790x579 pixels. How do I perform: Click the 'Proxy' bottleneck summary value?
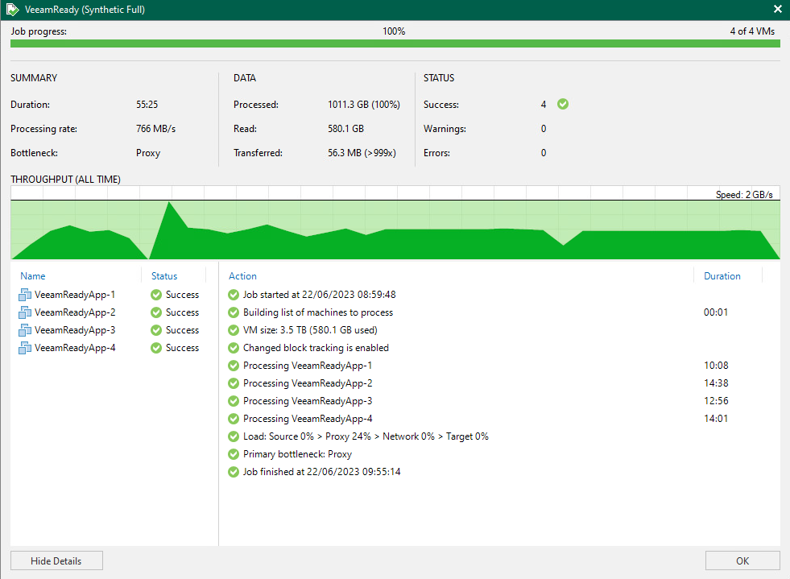pyautogui.click(x=148, y=153)
